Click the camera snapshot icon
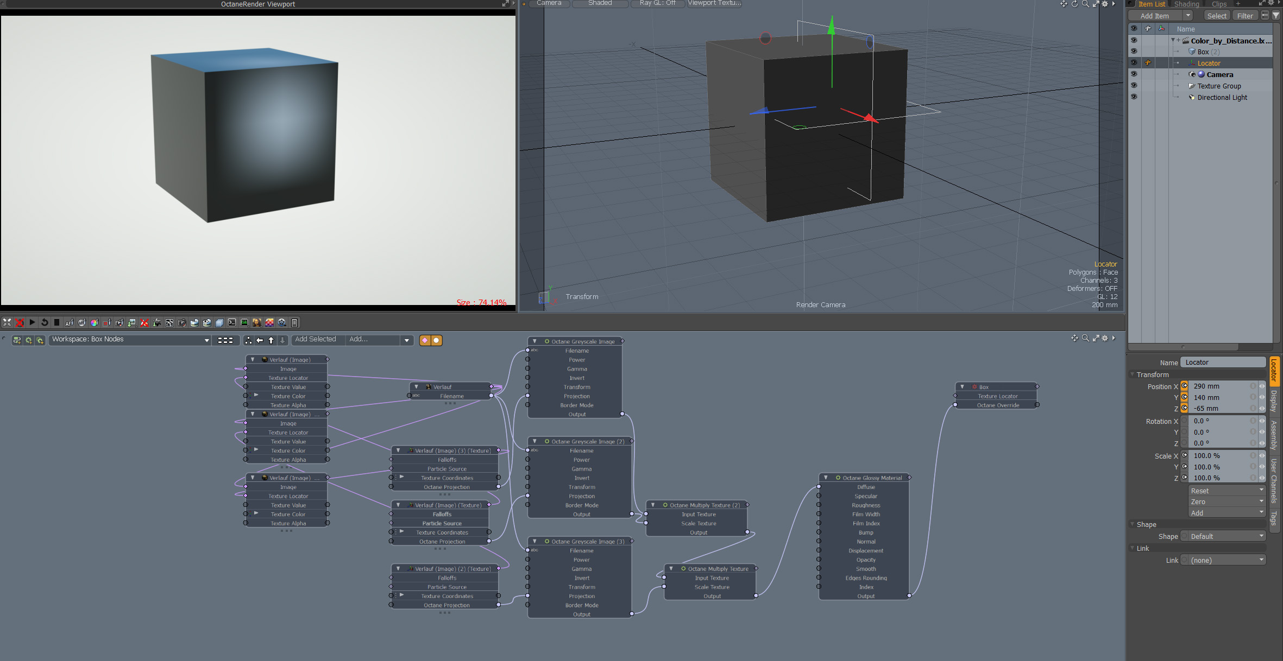 (182, 322)
